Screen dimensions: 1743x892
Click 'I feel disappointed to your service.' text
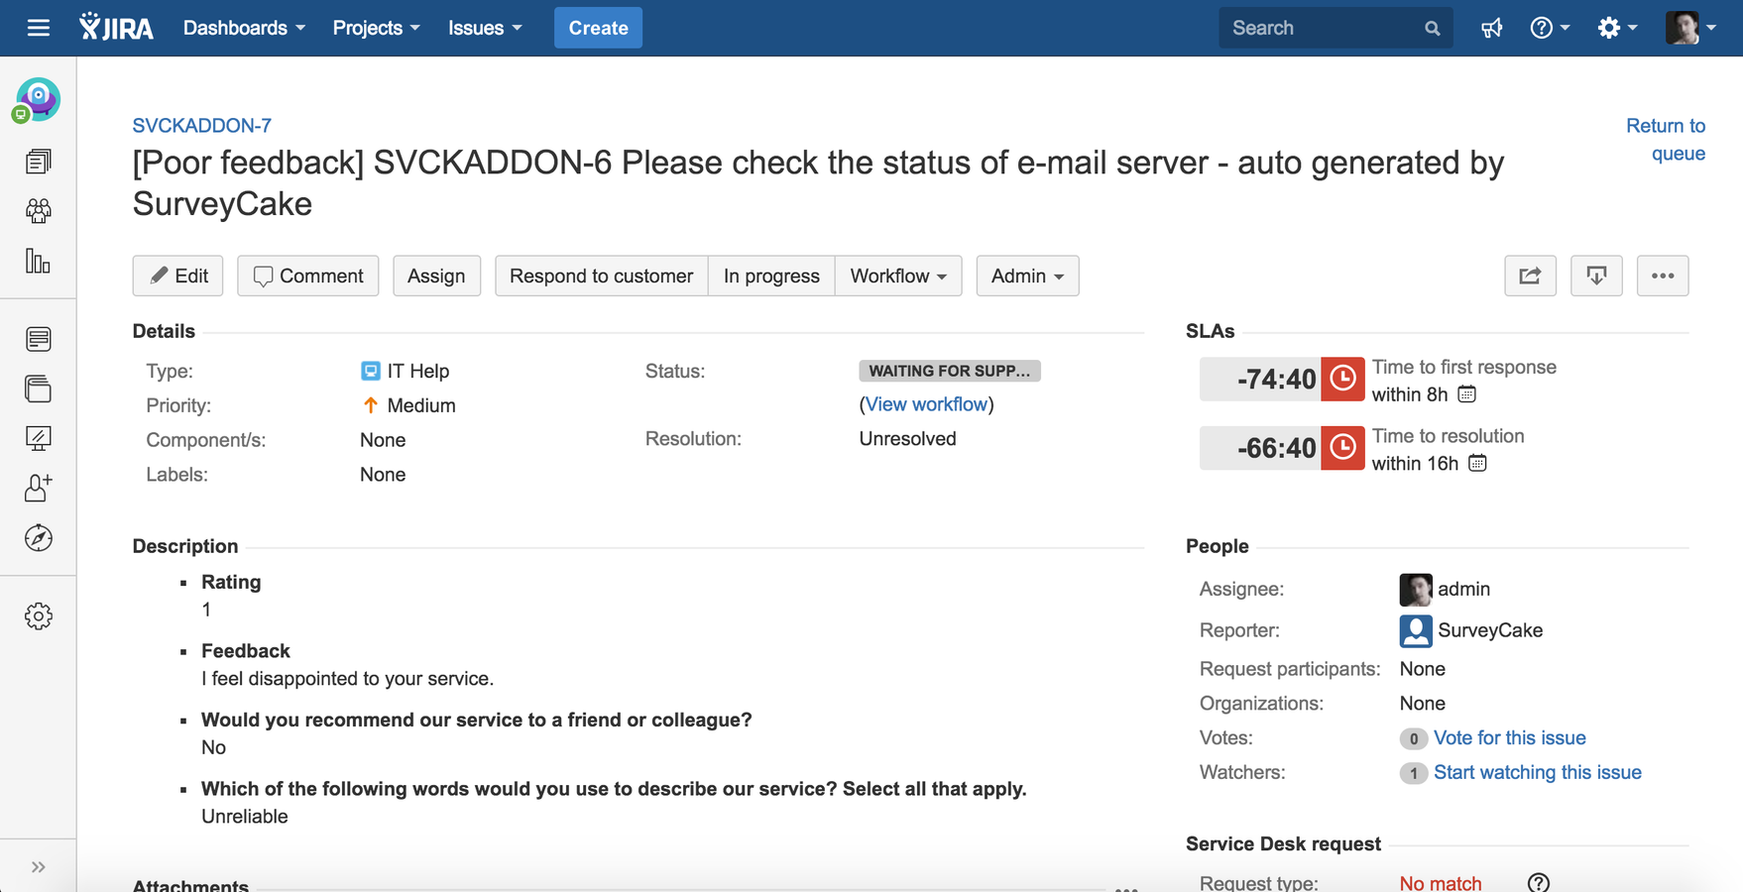click(348, 679)
